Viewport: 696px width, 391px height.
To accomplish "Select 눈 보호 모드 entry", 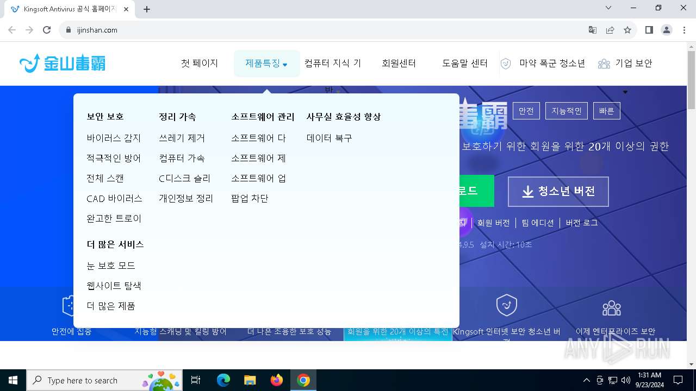I will (111, 266).
